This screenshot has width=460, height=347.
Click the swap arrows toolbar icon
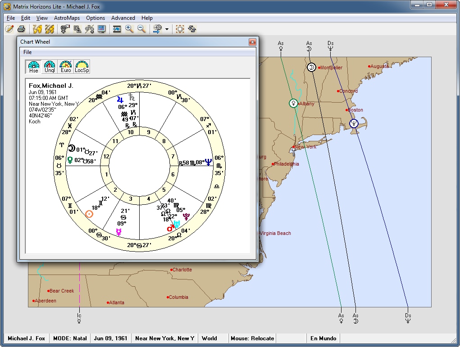(192, 29)
